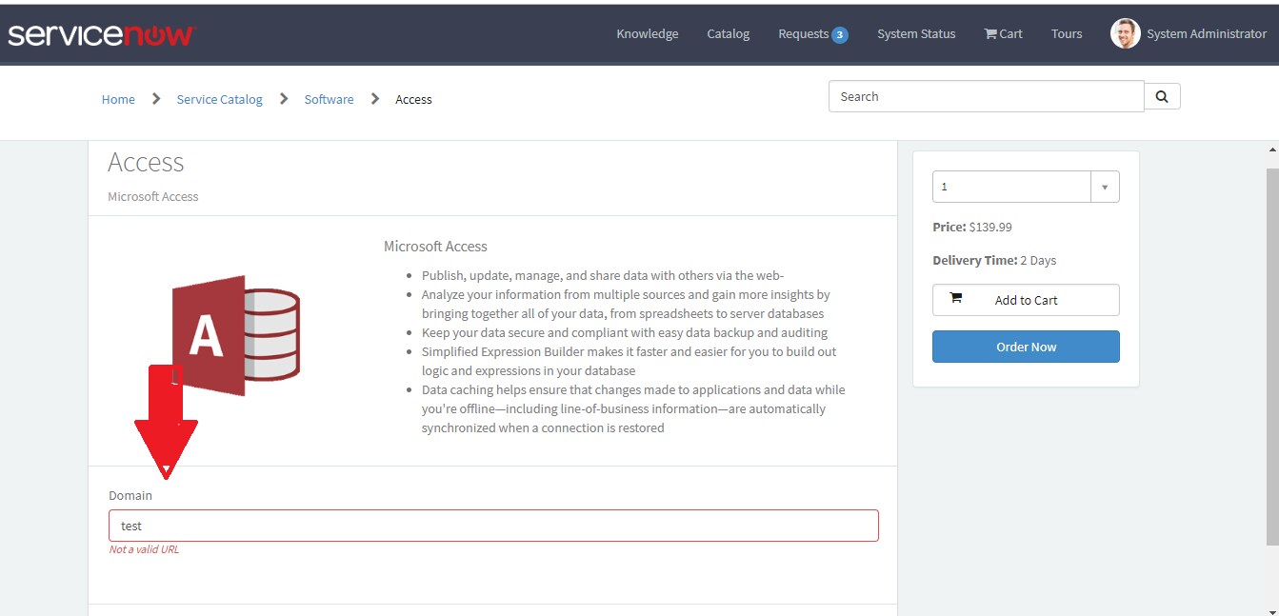Click the scrollbar up arrow
The height and width of the screenshot is (616, 1279).
click(1272, 150)
